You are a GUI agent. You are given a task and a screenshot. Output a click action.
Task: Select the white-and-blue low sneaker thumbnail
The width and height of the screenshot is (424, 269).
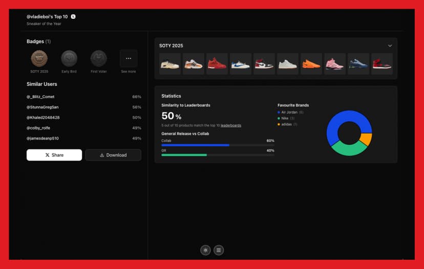tap(241, 64)
